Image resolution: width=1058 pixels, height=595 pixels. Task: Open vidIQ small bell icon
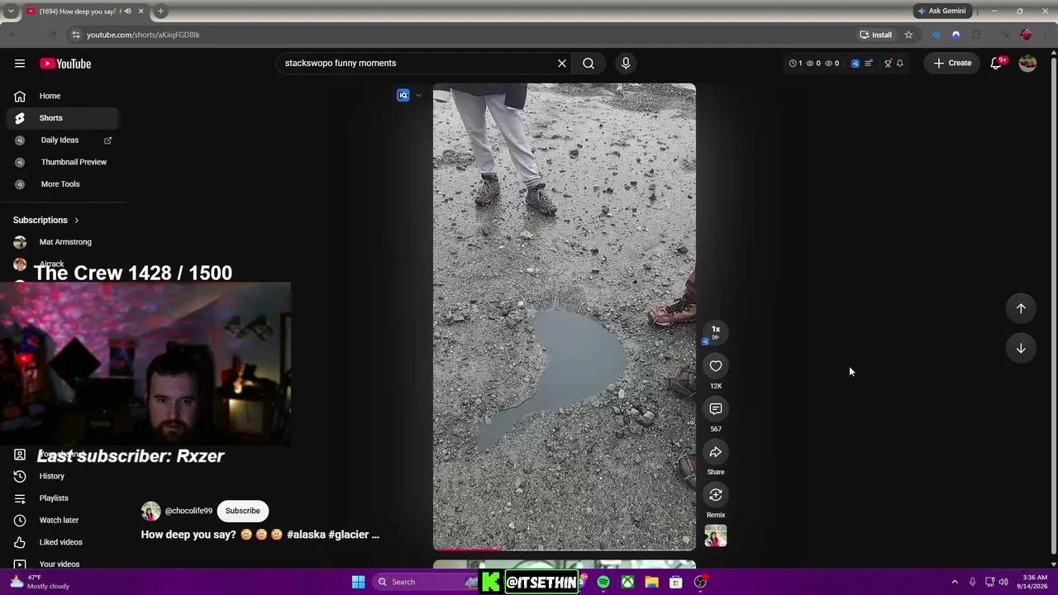[900, 63]
